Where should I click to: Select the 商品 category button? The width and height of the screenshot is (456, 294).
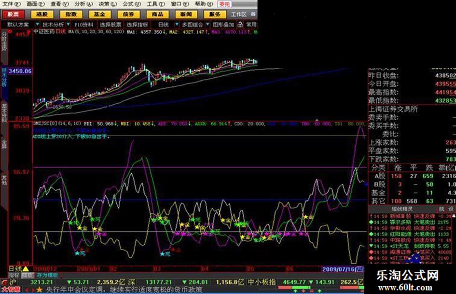click(157, 14)
